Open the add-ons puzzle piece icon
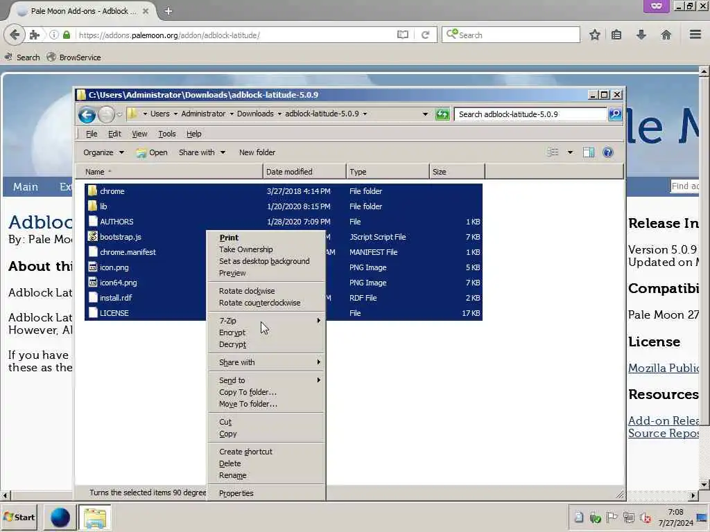Viewport: 710px width, 532px height. pyautogui.click(x=35, y=35)
